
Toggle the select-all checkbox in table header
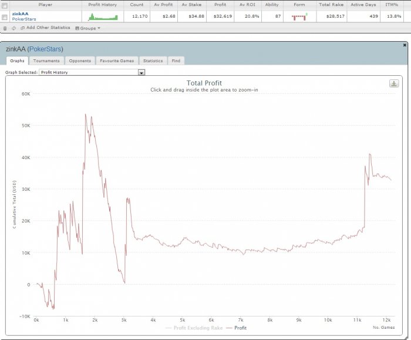click(5, 5)
